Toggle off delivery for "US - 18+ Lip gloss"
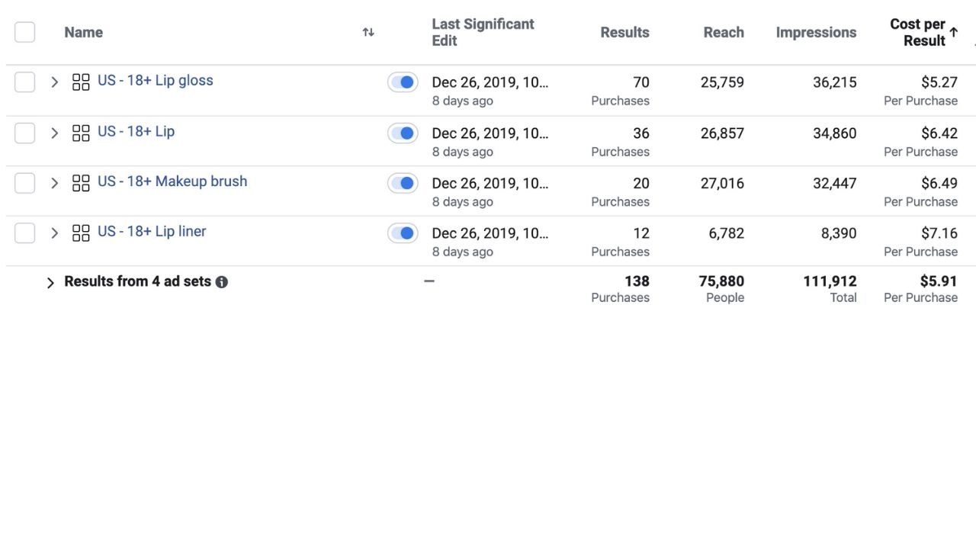Viewport: 976px width, 549px height. tap(403, 82)
